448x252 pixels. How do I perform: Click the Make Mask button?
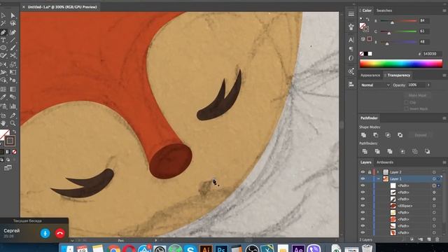coord(417,95)
